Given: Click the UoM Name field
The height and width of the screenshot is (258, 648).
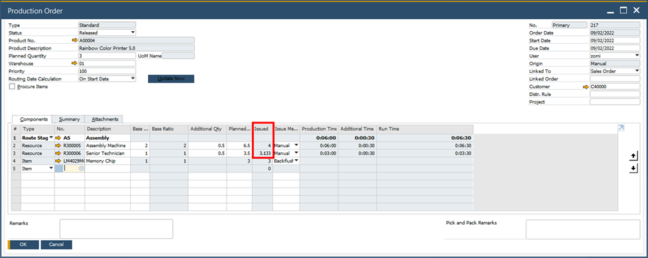Looking at the screenshot, I should (x=178, y=56).
